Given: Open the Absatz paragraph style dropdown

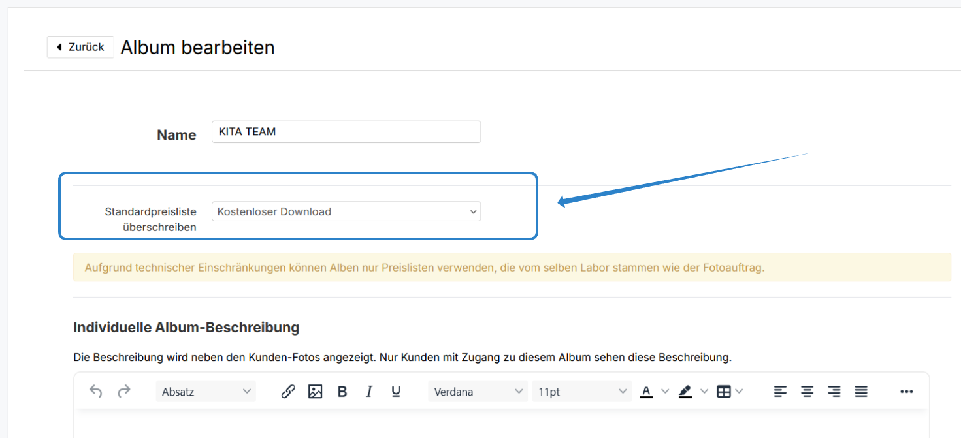Looking at the screenshot, I should (x=205, y=391).
